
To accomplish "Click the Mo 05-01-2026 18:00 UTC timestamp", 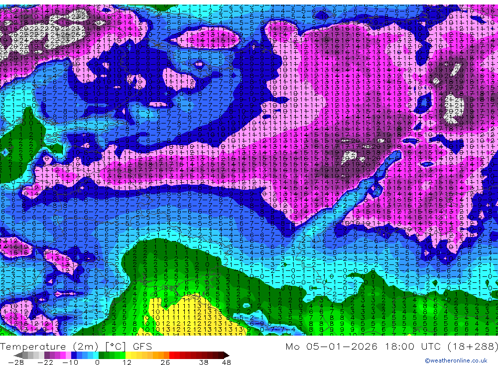I will [x=364, y=346].
